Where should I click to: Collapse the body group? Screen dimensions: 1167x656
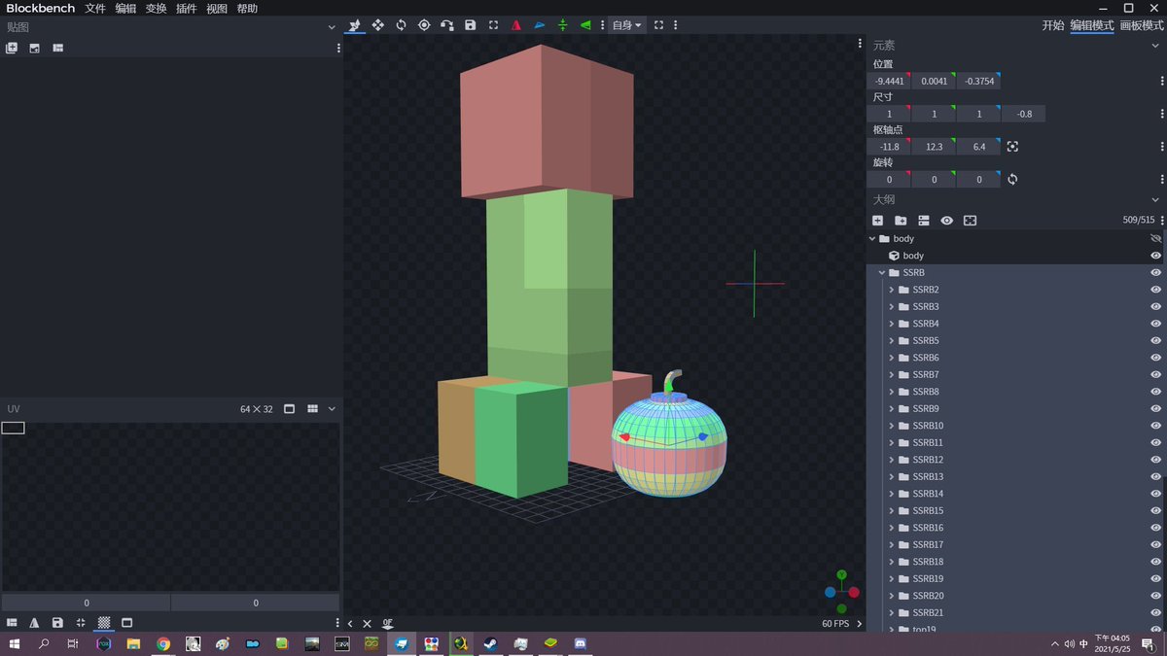coord(872,239)
